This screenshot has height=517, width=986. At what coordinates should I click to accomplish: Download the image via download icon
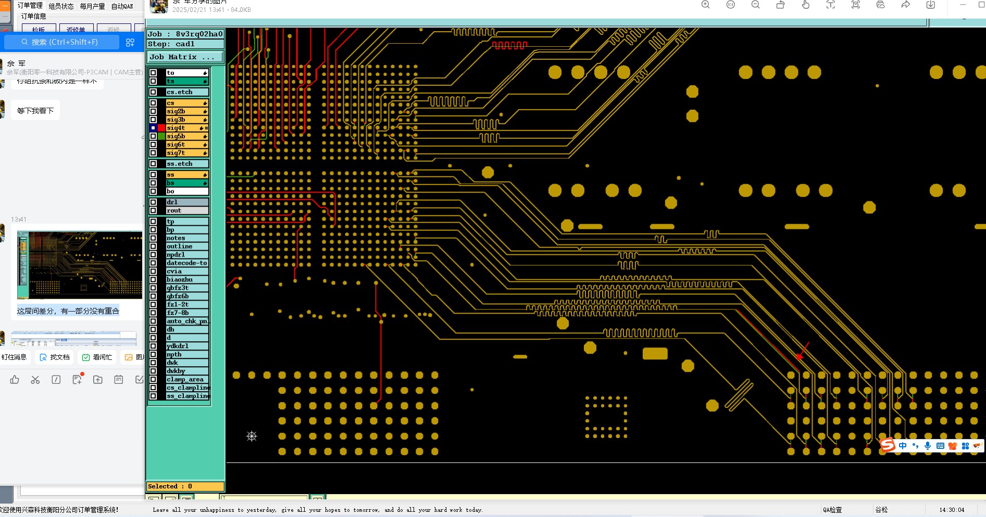[x=931, y=5]
